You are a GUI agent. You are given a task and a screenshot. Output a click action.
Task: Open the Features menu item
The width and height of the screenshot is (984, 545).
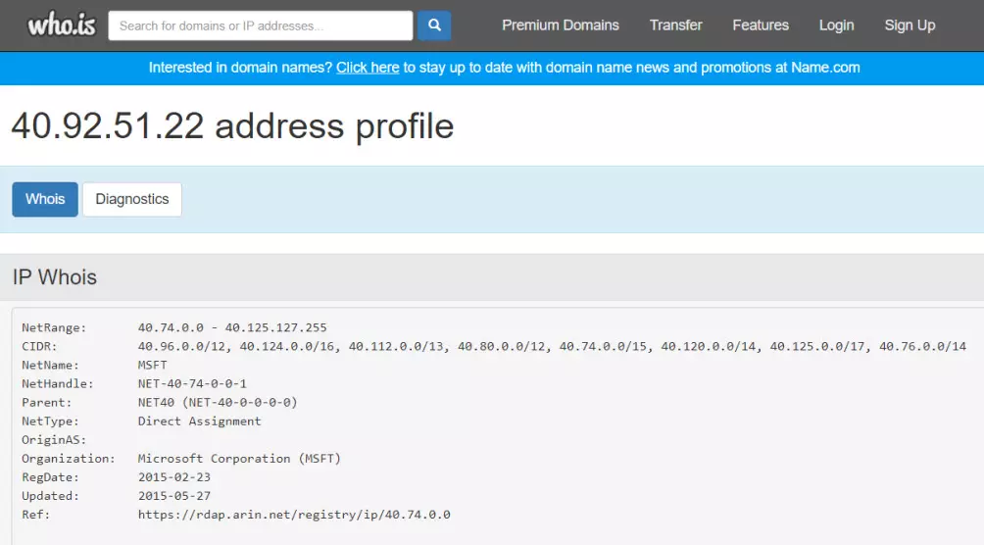click(760, 25)
